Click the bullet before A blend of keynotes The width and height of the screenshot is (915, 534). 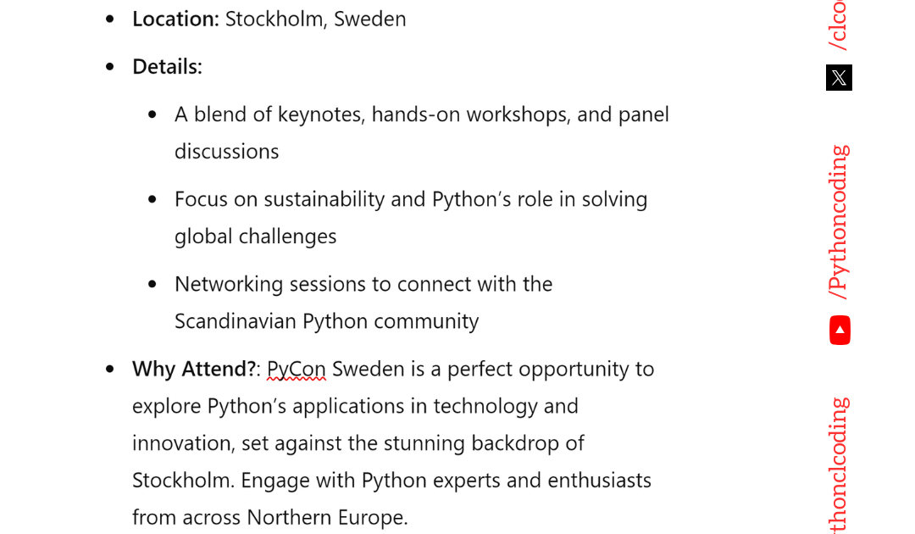click(x=152, y=115)
